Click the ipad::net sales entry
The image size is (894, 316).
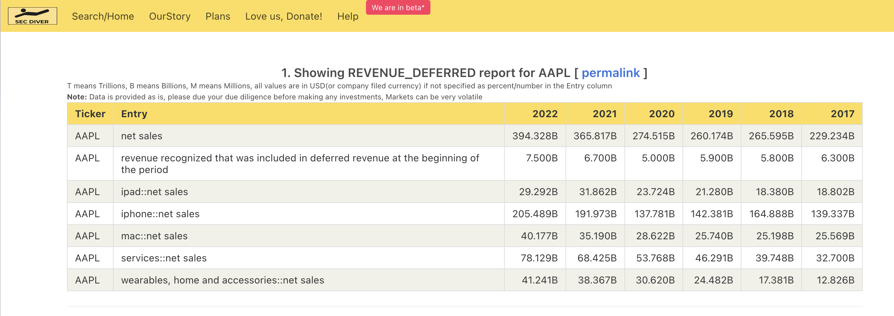[x=154, y=192]
